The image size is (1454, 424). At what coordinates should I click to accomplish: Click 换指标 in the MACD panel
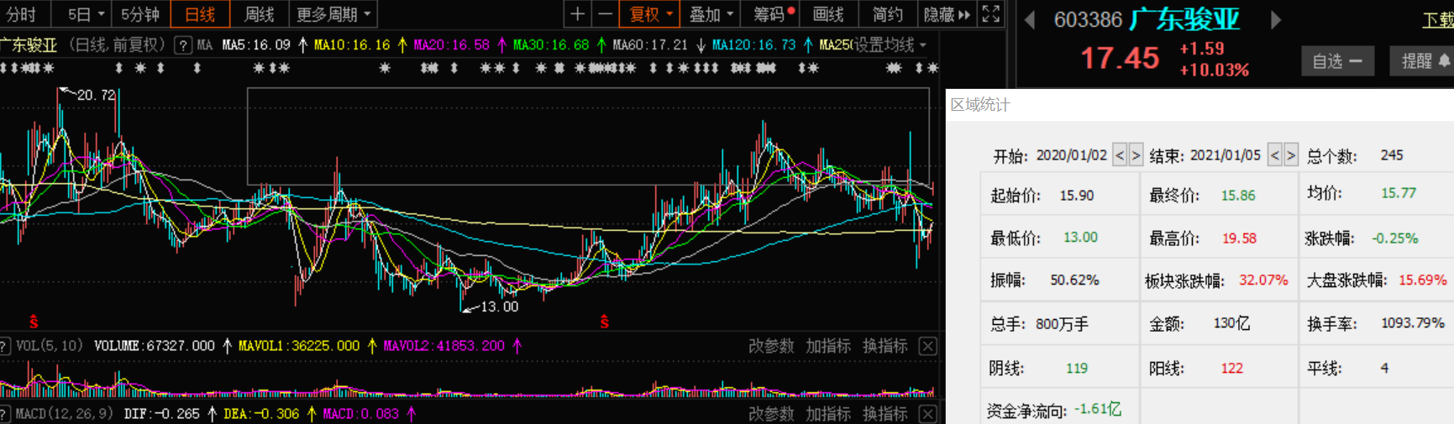885,414
